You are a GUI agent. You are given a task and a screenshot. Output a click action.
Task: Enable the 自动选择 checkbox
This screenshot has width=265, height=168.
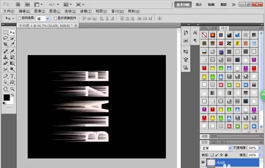pos(19,18)
